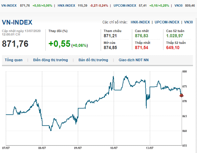The height and width of the screenshot is (153, 197).
Task: Click the large VN-INDEX page heading
Action: (17, 22)
